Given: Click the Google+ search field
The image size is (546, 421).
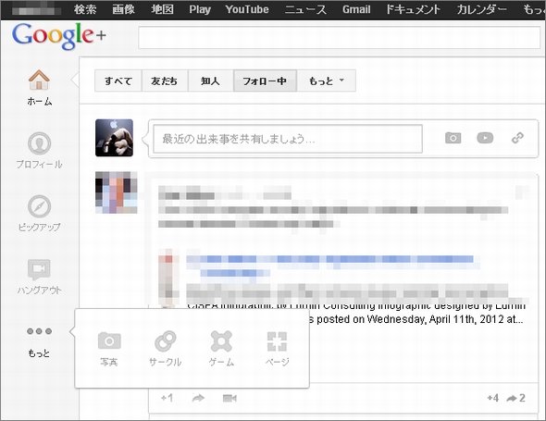Looking at the screenshot, I should [x=340, y=37].
